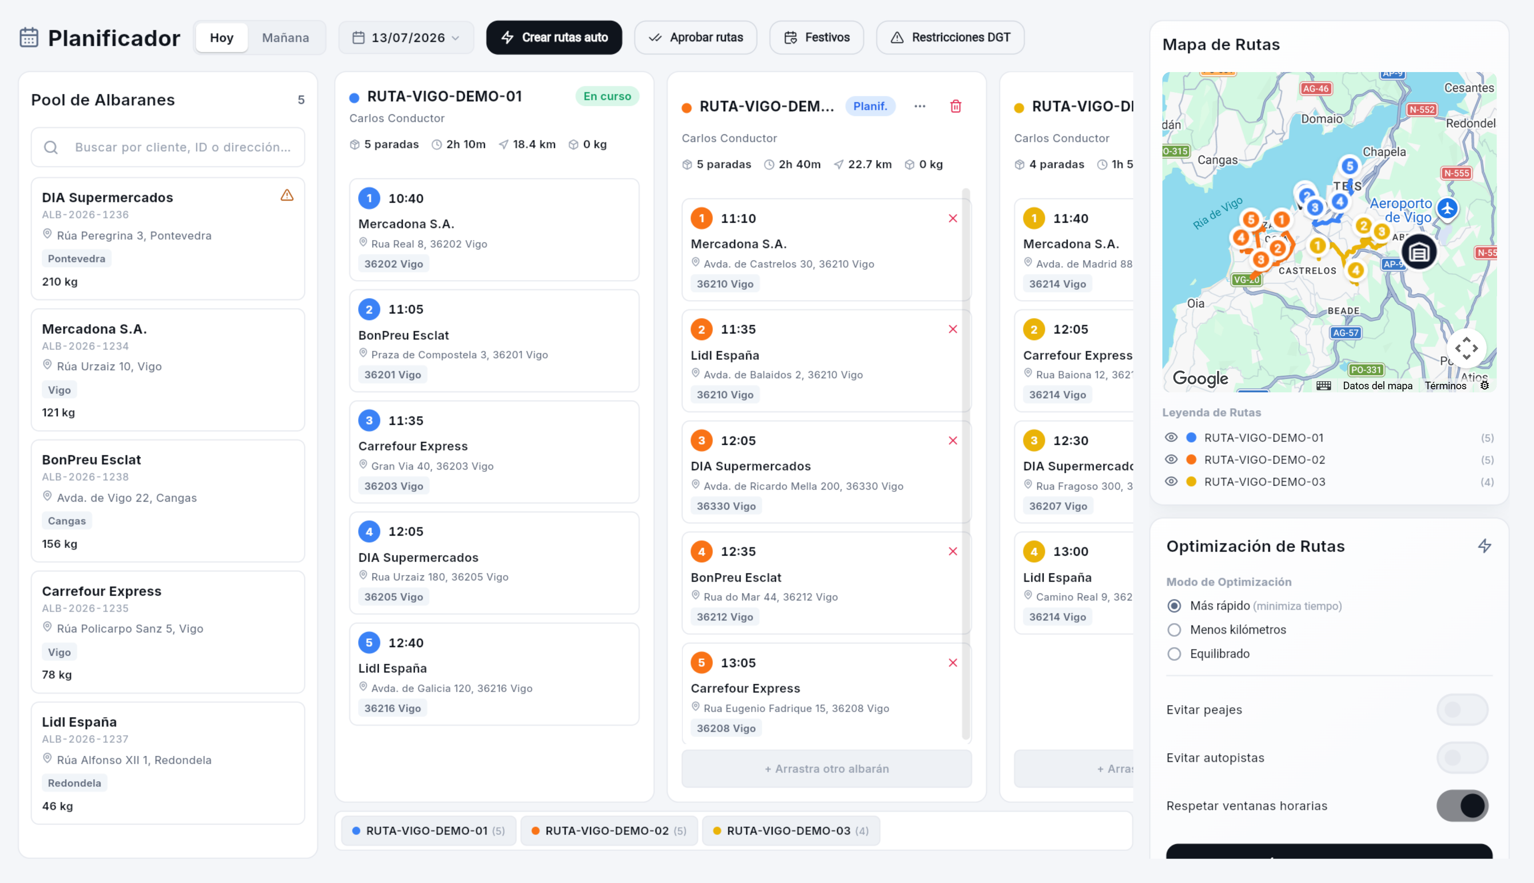Click the location pin for Rúa Urzaiz 10, Vigo

point(47,365)
